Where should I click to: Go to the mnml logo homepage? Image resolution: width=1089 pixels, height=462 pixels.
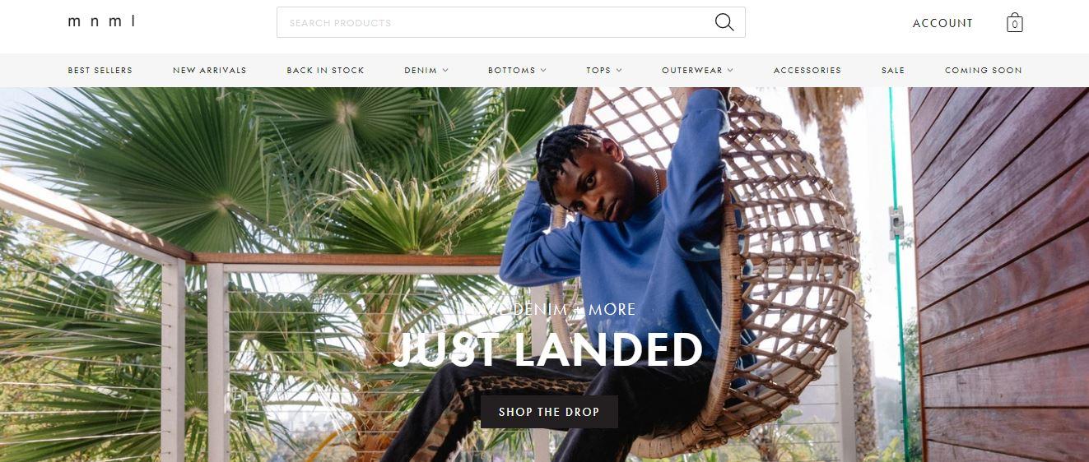click(x=101, y=21)
